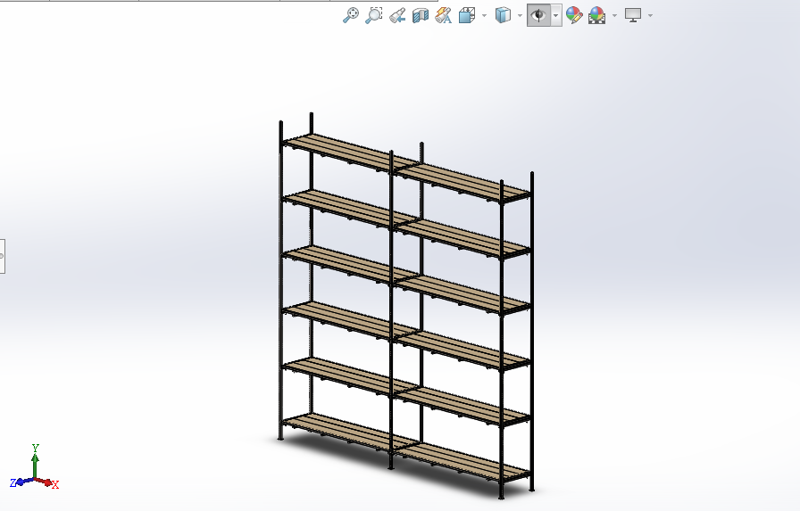
Task: Click the Display Style icon
Action: 503,15
